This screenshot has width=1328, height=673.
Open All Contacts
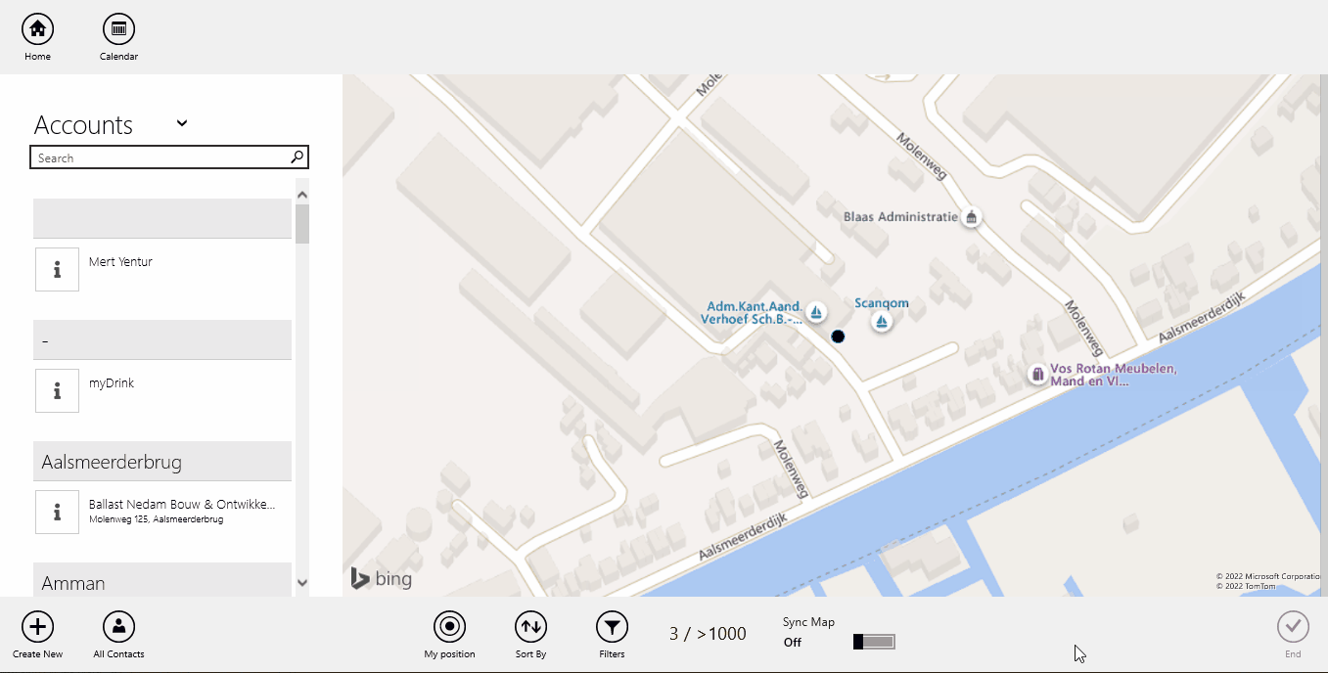(118, 627)
